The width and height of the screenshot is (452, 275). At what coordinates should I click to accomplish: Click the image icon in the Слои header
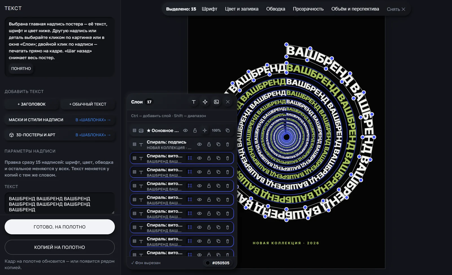point(216,102)
